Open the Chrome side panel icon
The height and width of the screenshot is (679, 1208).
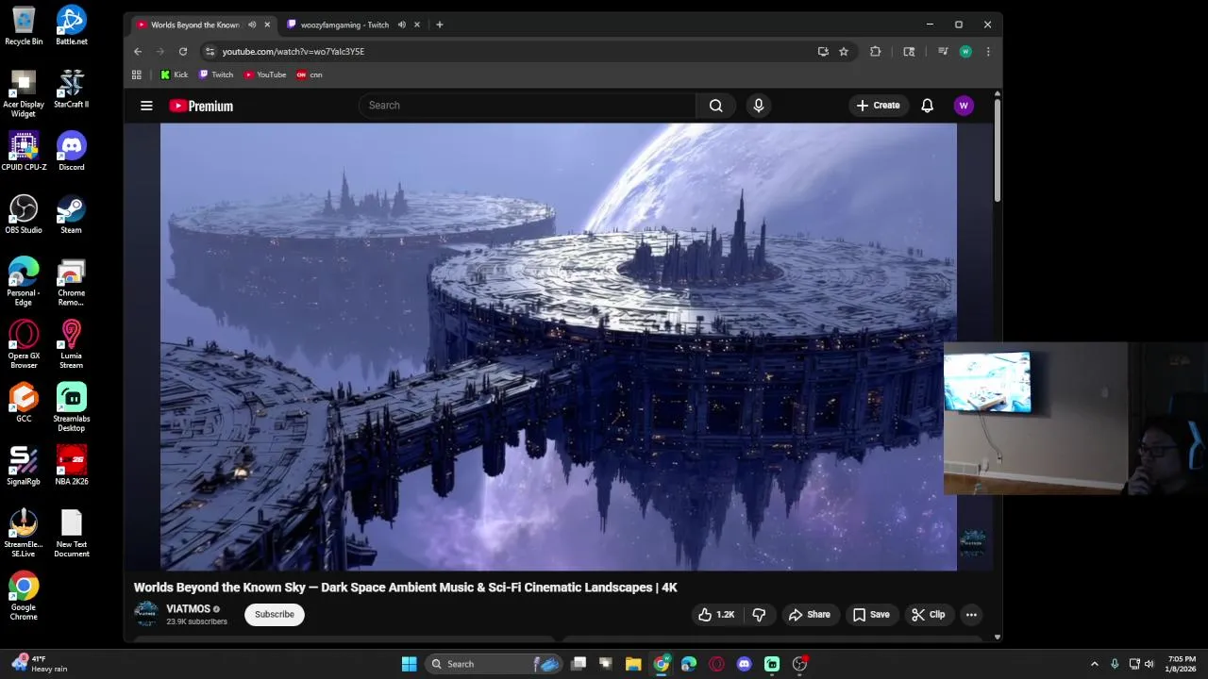[x=909, y=52]
